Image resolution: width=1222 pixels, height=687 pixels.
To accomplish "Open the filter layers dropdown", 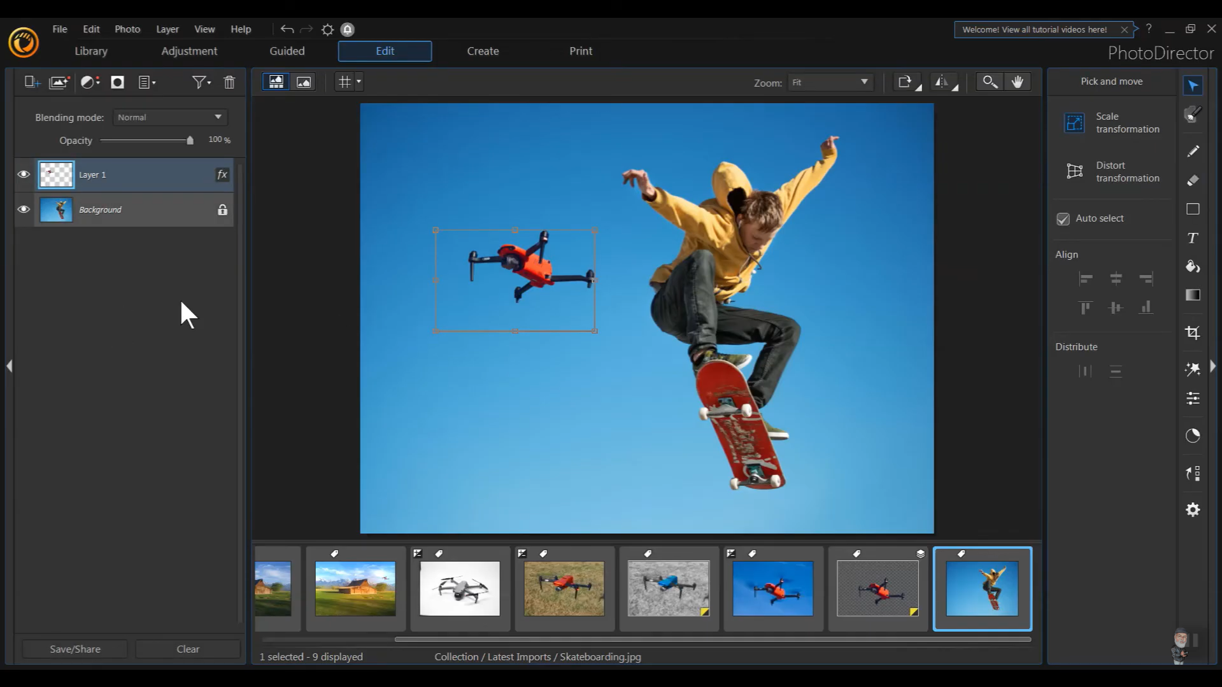I will [x=201, y=82].
